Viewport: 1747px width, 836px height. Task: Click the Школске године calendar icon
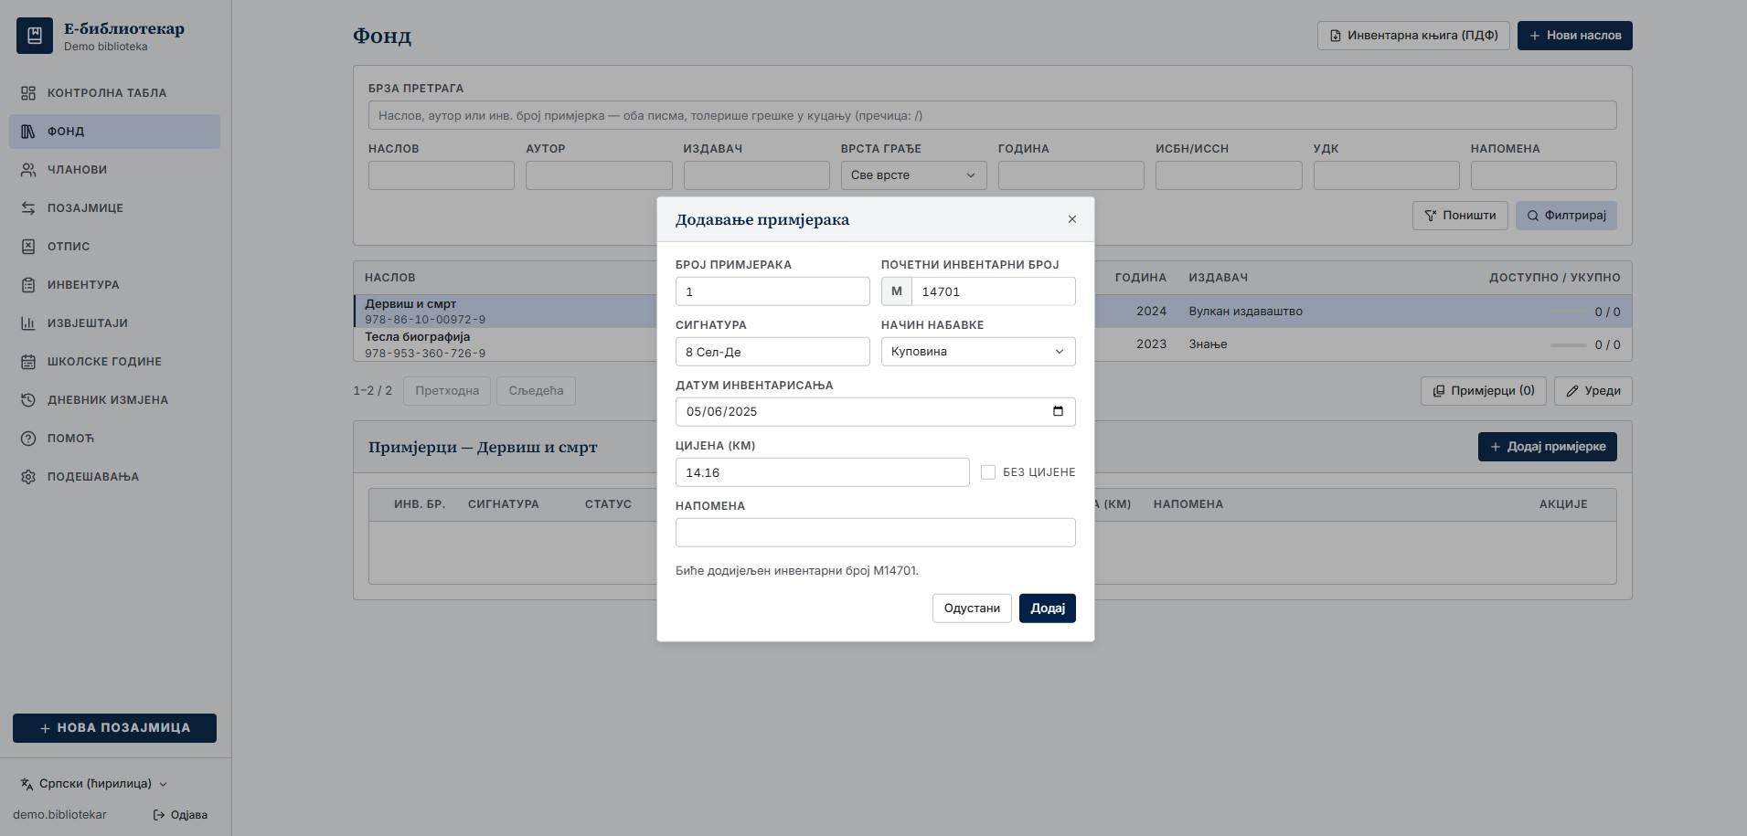[28, 362]
